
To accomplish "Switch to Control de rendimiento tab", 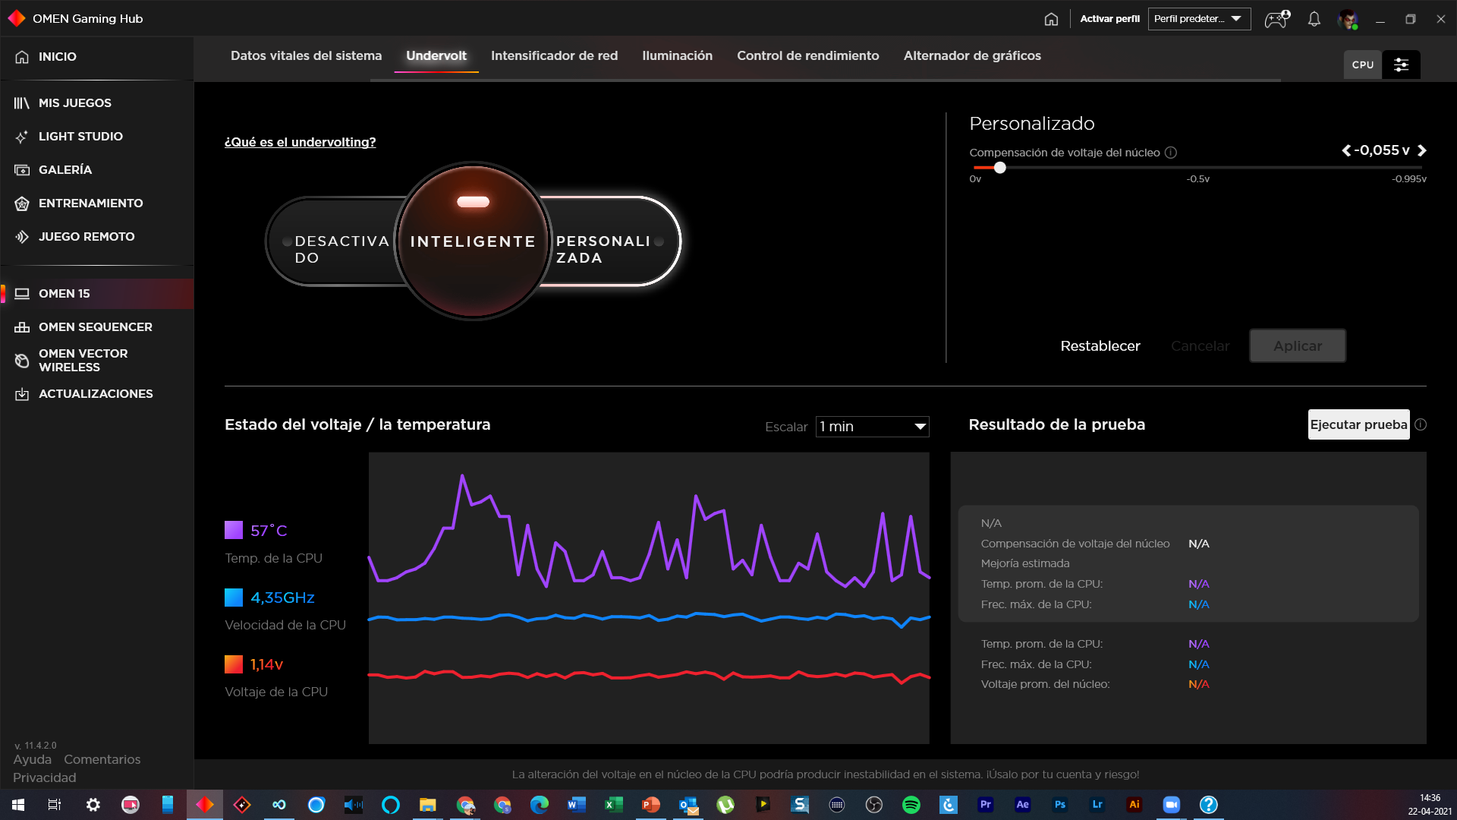I will pos(807,56).
